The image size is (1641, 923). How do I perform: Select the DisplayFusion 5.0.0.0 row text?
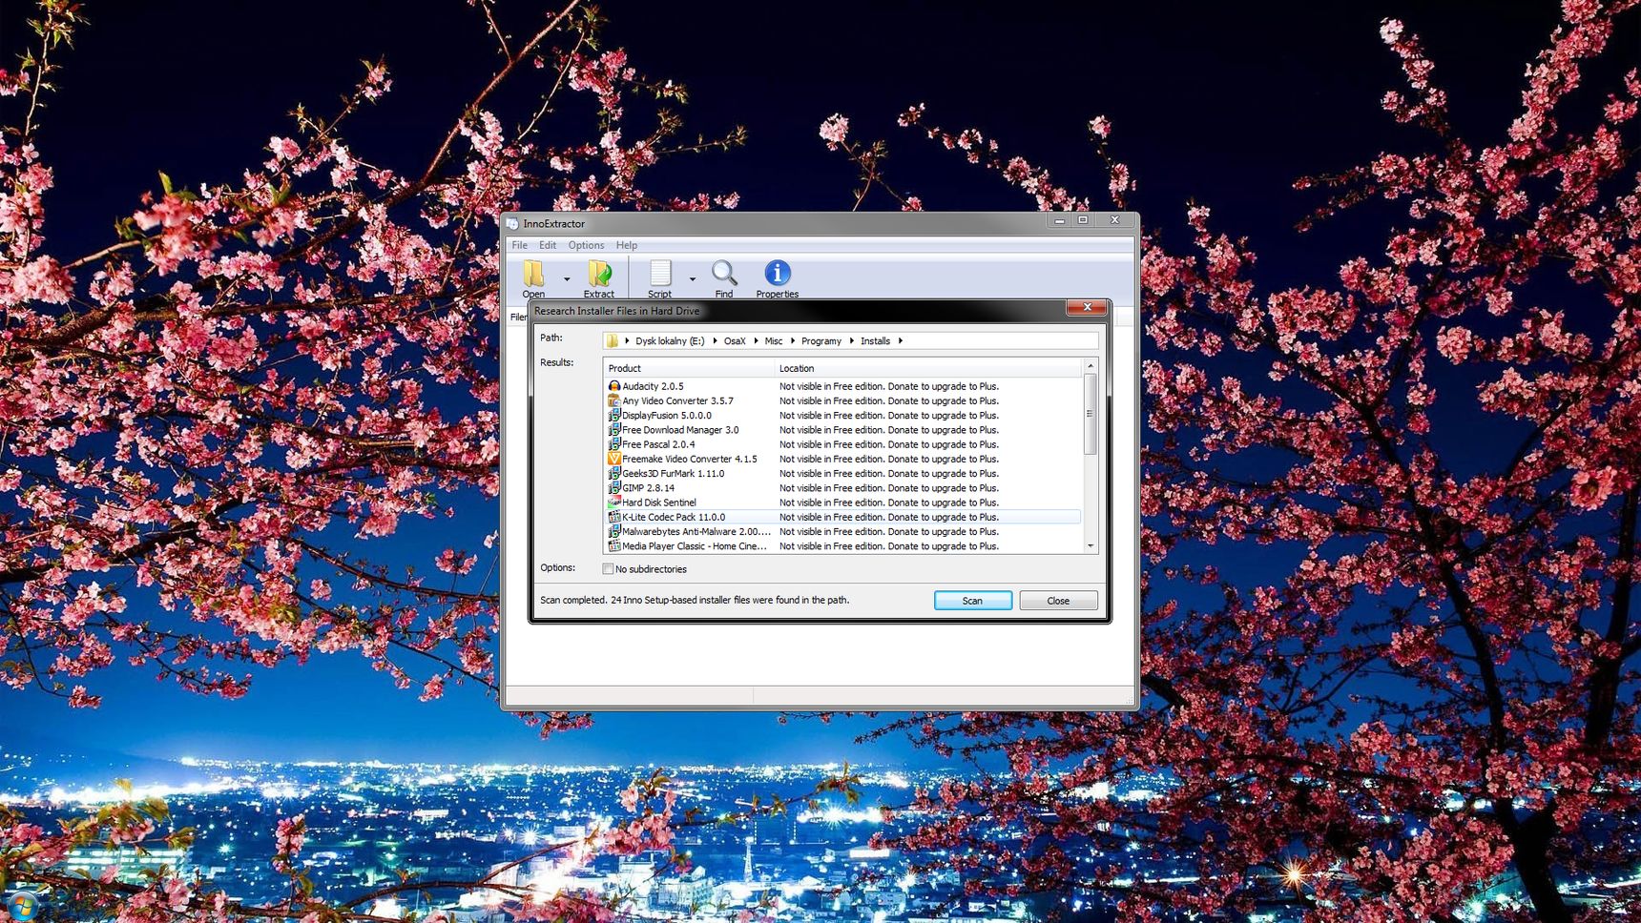pos(667,415)
